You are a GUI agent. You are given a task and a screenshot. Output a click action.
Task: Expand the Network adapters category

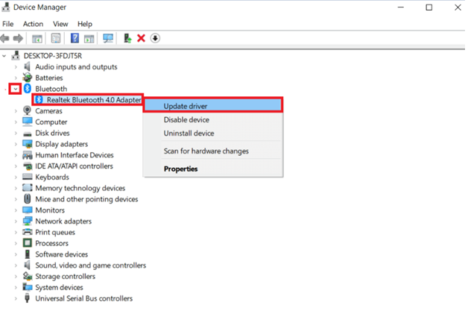[x=16, y=221]
